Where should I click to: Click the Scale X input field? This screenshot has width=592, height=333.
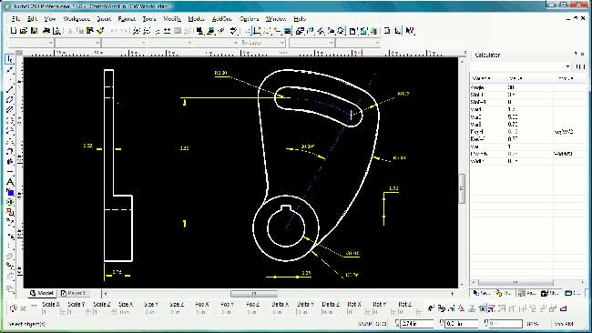click(51, 312)
